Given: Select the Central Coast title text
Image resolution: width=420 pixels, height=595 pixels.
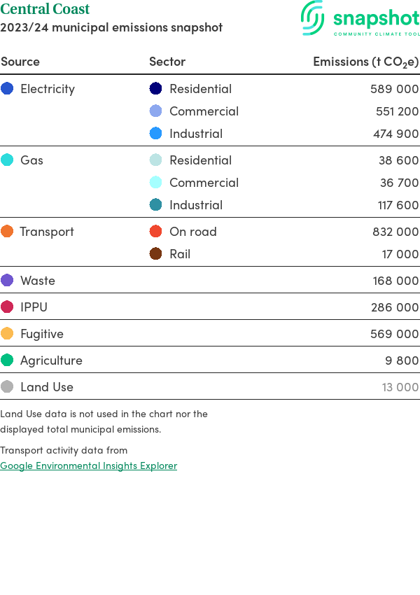Looking at the screenshot, I should 45,9.
